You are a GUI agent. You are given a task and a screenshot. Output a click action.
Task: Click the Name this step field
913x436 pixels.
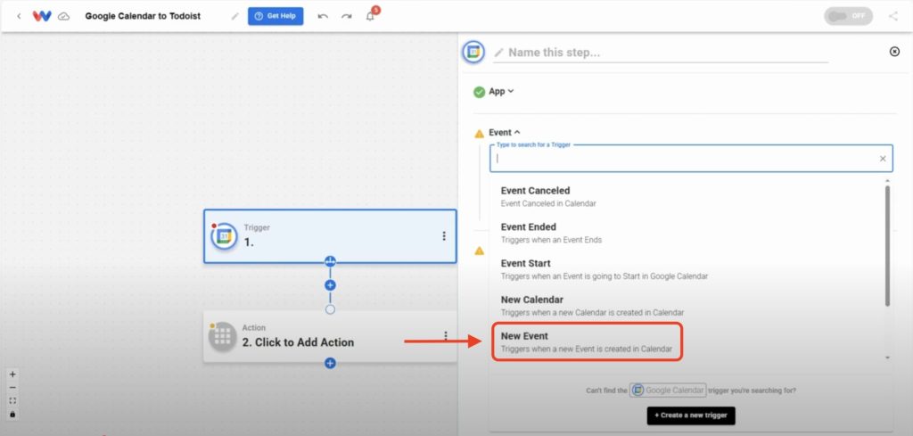(661, 53)
